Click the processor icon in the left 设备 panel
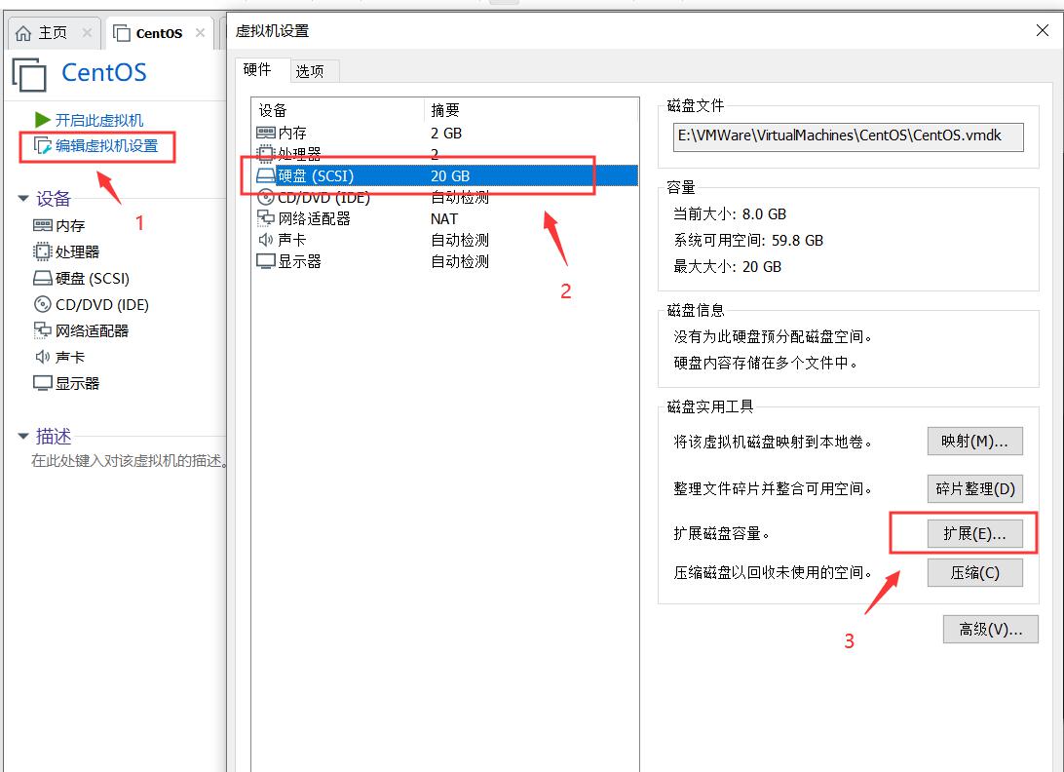Viewport: 1064px width, 772px height. 43,251
